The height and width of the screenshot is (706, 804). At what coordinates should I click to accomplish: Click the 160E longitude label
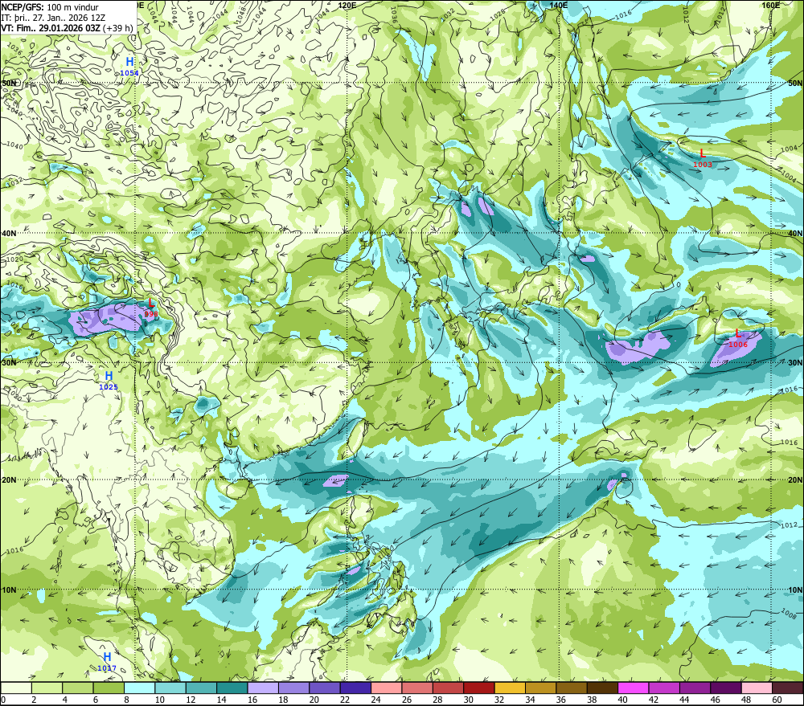pyautogui.click(x=770, y=5)
